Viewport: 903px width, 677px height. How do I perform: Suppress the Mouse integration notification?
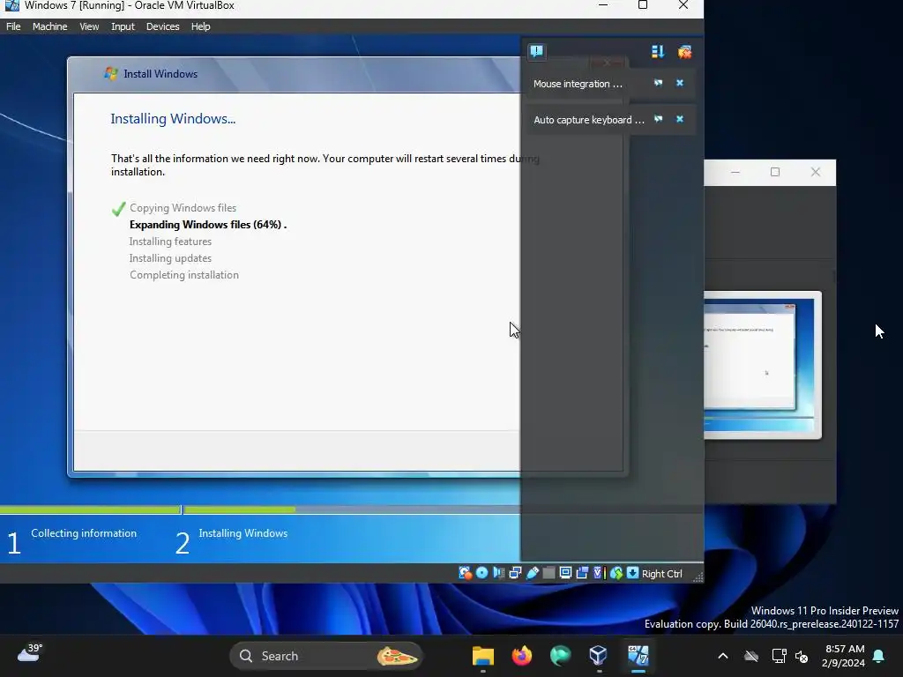coord(658,83)
